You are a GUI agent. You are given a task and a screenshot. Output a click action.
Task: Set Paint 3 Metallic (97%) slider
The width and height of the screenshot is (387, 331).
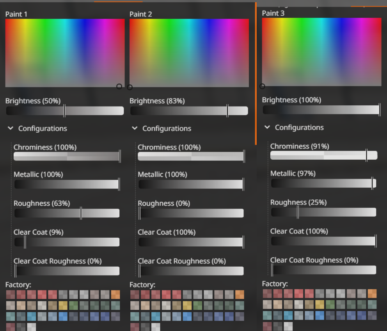(323, 183)
